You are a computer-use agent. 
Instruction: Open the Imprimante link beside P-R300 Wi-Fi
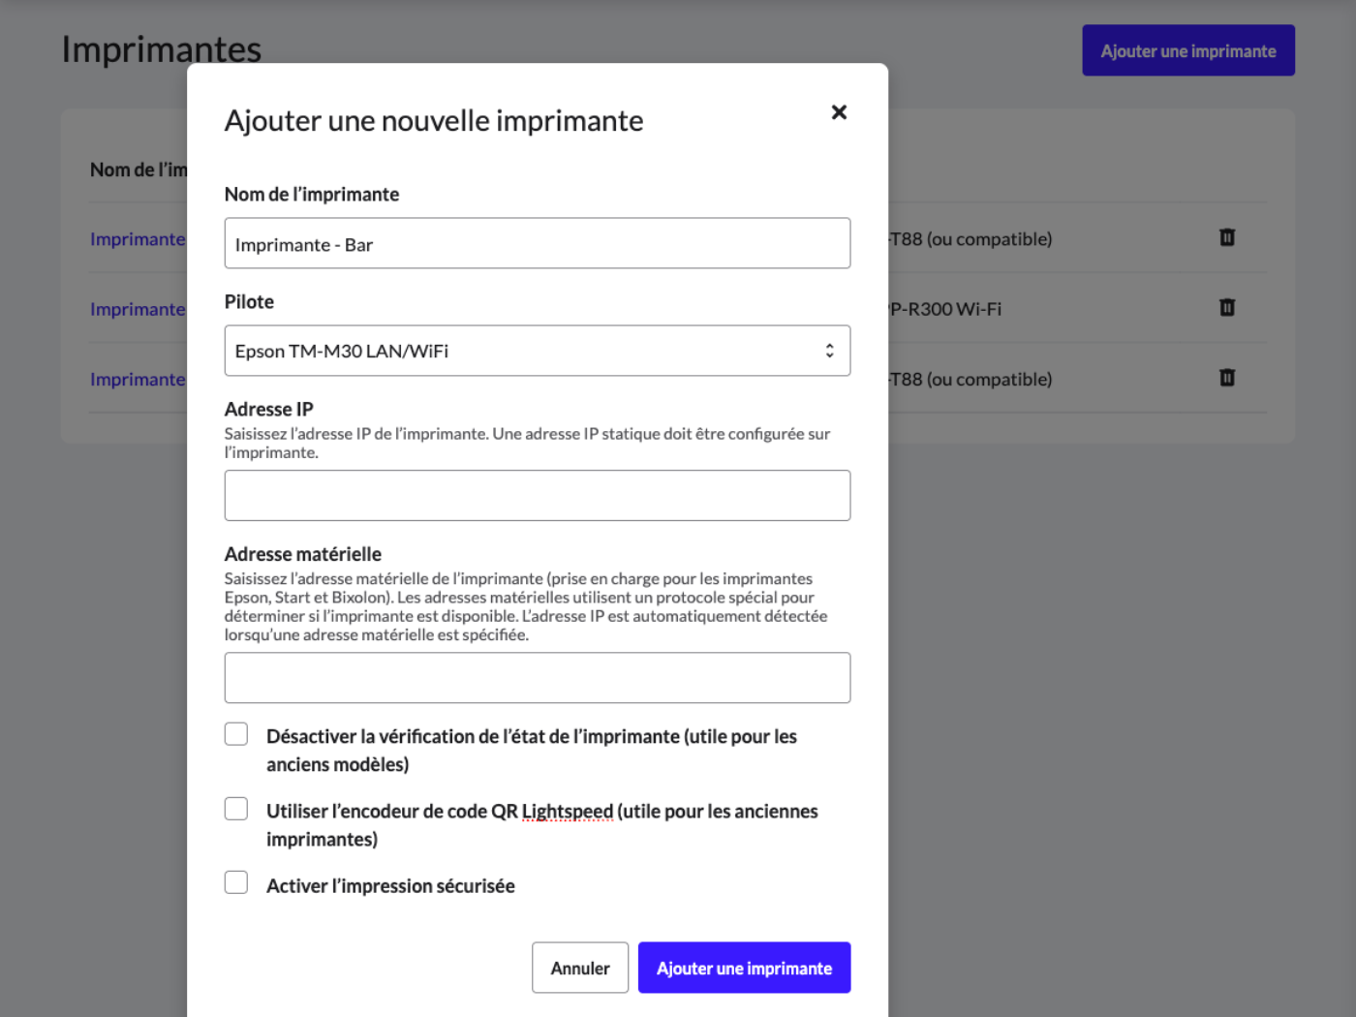click(138, 309)
